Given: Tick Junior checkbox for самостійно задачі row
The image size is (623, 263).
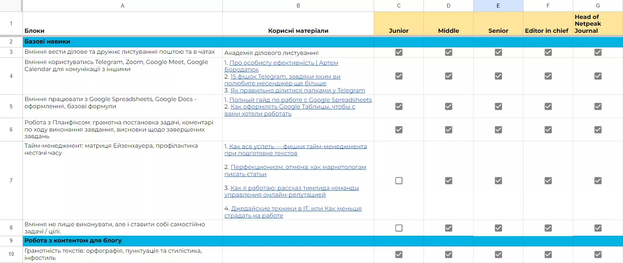Looking at the screenshot, I should click(x=399, y=228).
